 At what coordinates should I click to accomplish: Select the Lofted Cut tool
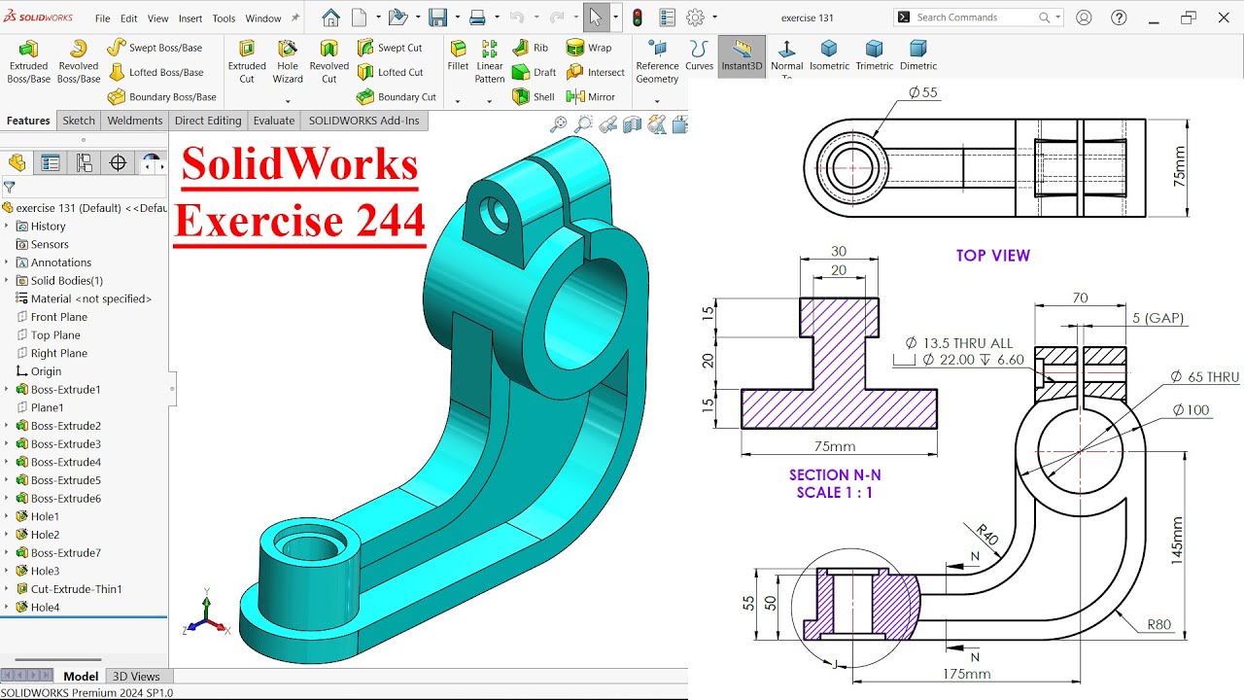point(390,72)
